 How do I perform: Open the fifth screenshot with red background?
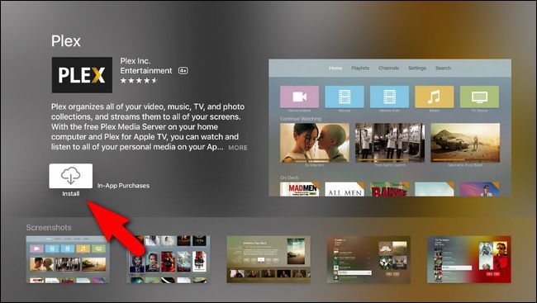coord(469,259)
